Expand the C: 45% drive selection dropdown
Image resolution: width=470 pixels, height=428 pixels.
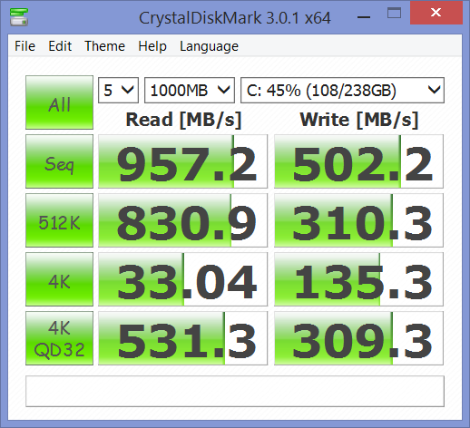tap(342, 91)
